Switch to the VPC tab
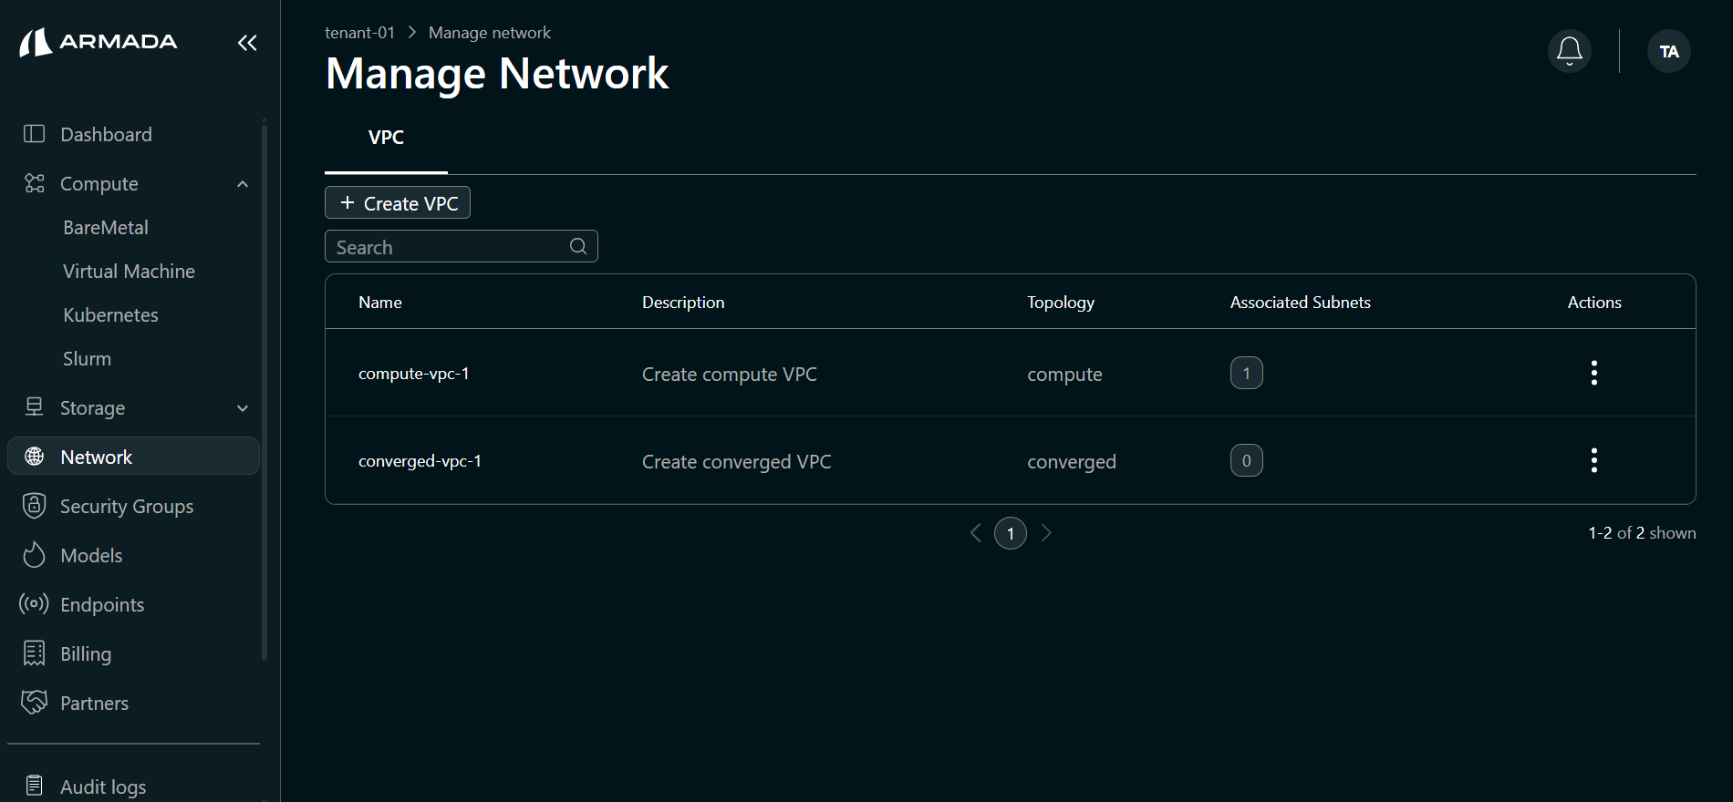This screenshot has width=1733, height=802. (x=386, y=138)
